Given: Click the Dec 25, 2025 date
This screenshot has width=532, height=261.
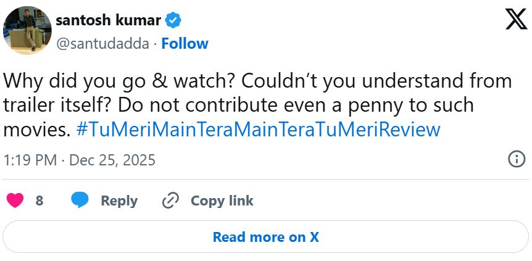Looking at the screenshot, I should pyautogui.click(x=112, y=160).
